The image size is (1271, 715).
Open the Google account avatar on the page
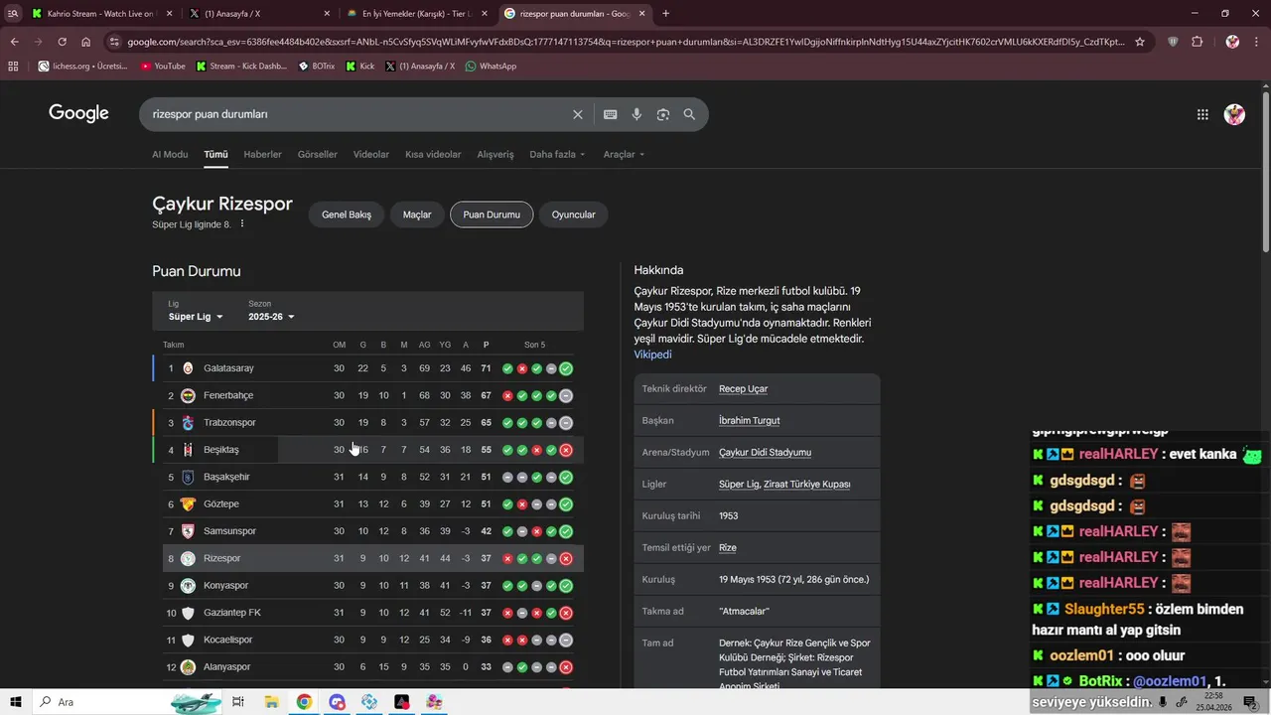point(1234,114)
